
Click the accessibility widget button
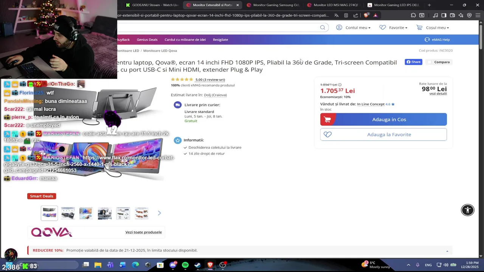(x=468, y=210)
